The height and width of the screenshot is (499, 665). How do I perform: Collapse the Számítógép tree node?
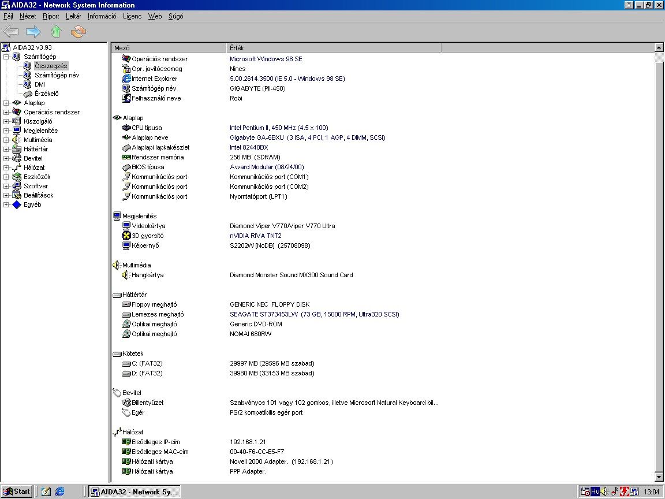click(x=6, y=57)
